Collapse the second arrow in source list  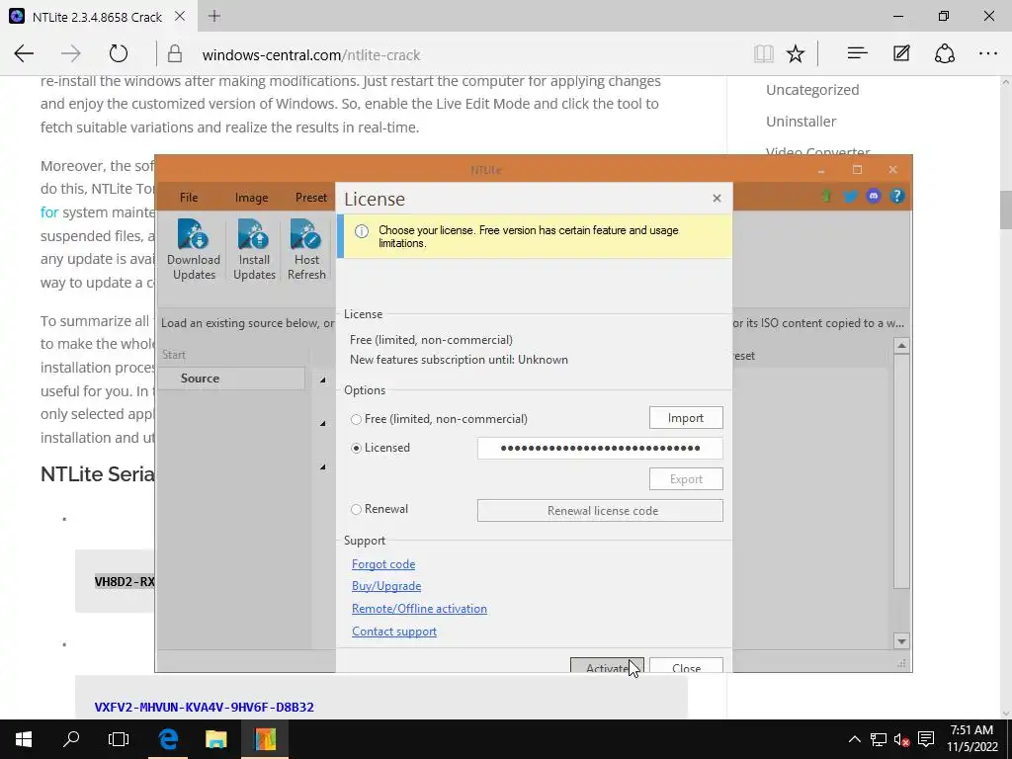pyautogui.click(x=323, y=423)
